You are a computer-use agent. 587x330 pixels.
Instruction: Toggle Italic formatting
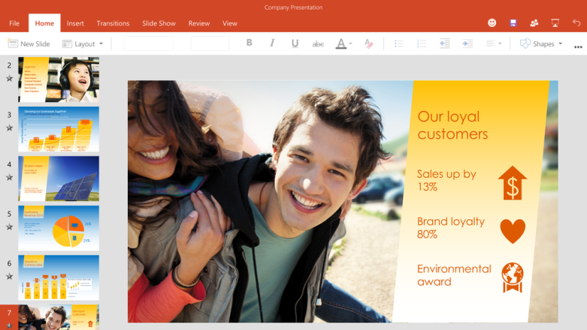click(x=272, y=43)
